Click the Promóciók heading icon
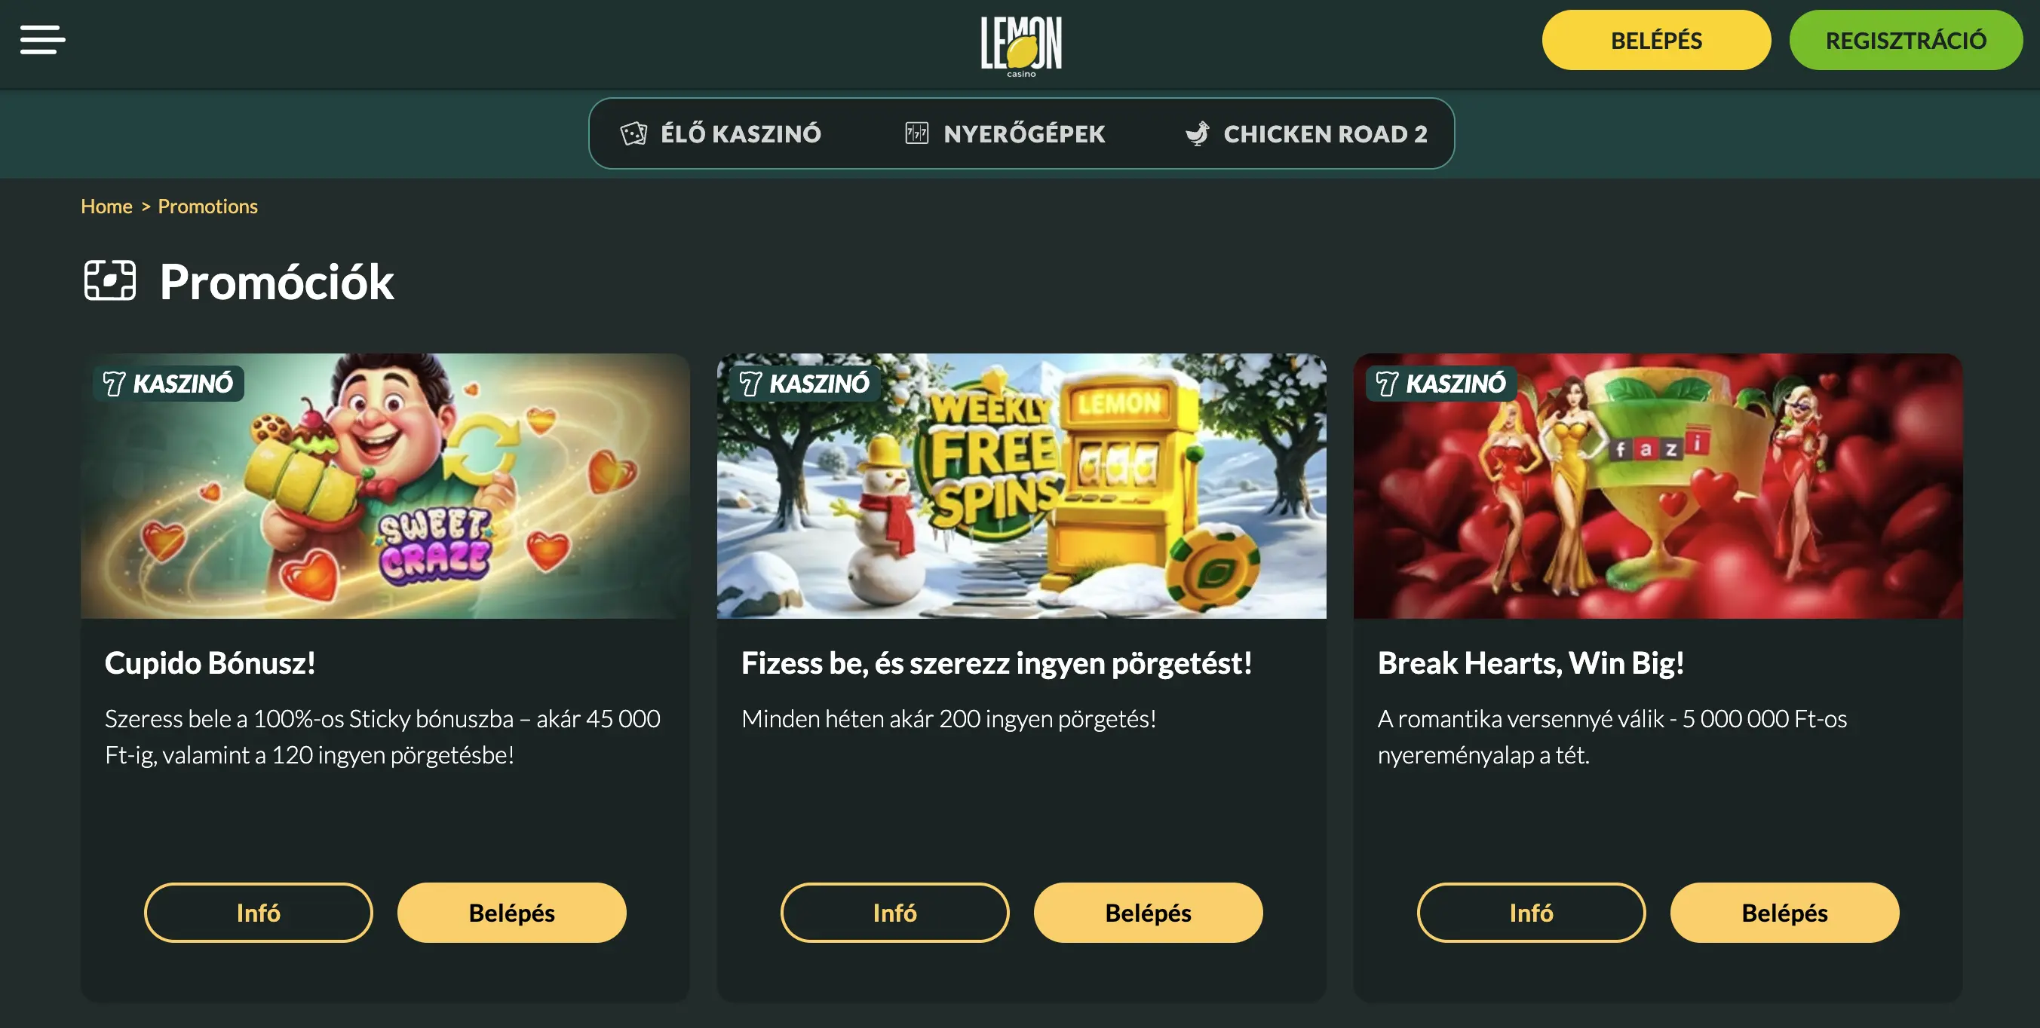Image resolution: width=2040 pixels, height=1028 pixels. 110,281
